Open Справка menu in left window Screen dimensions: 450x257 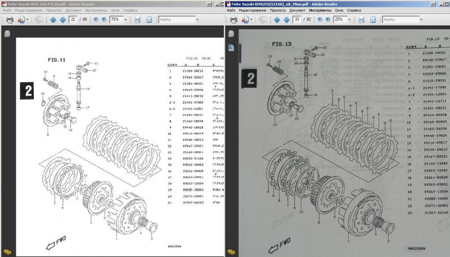pos(130,10)
